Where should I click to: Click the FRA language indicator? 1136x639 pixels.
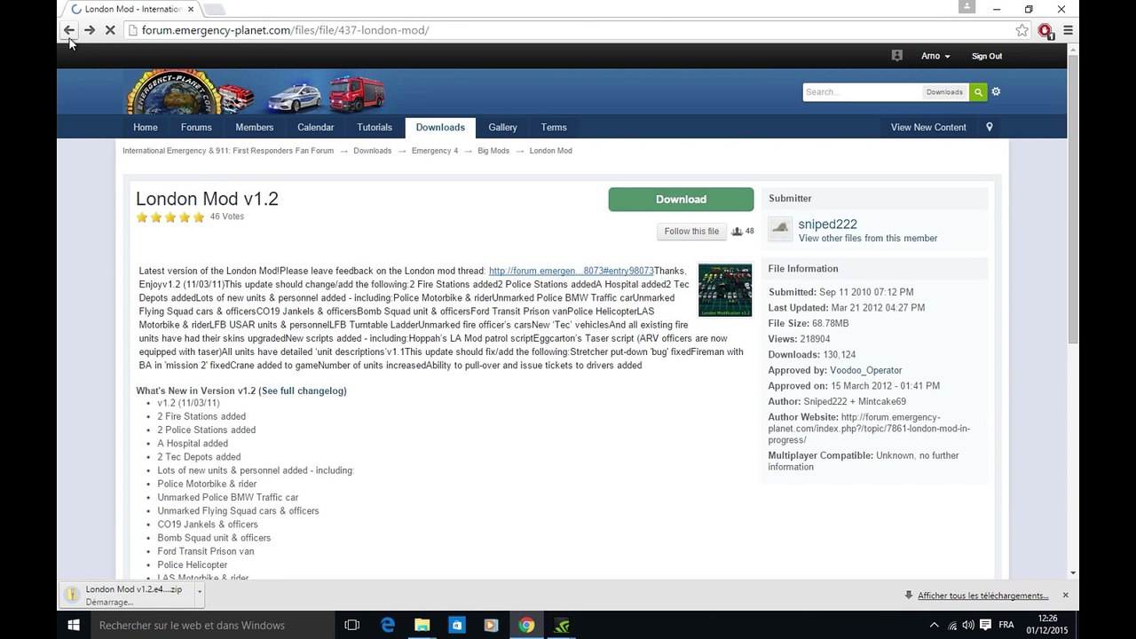tap(1006, 625)
